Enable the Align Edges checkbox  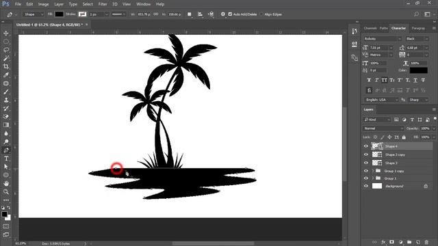[261, 14]
